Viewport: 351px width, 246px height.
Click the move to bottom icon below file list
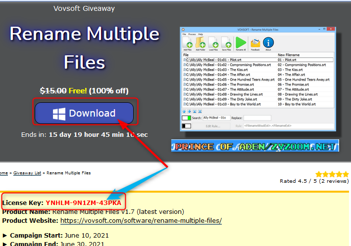pos(200,111)
